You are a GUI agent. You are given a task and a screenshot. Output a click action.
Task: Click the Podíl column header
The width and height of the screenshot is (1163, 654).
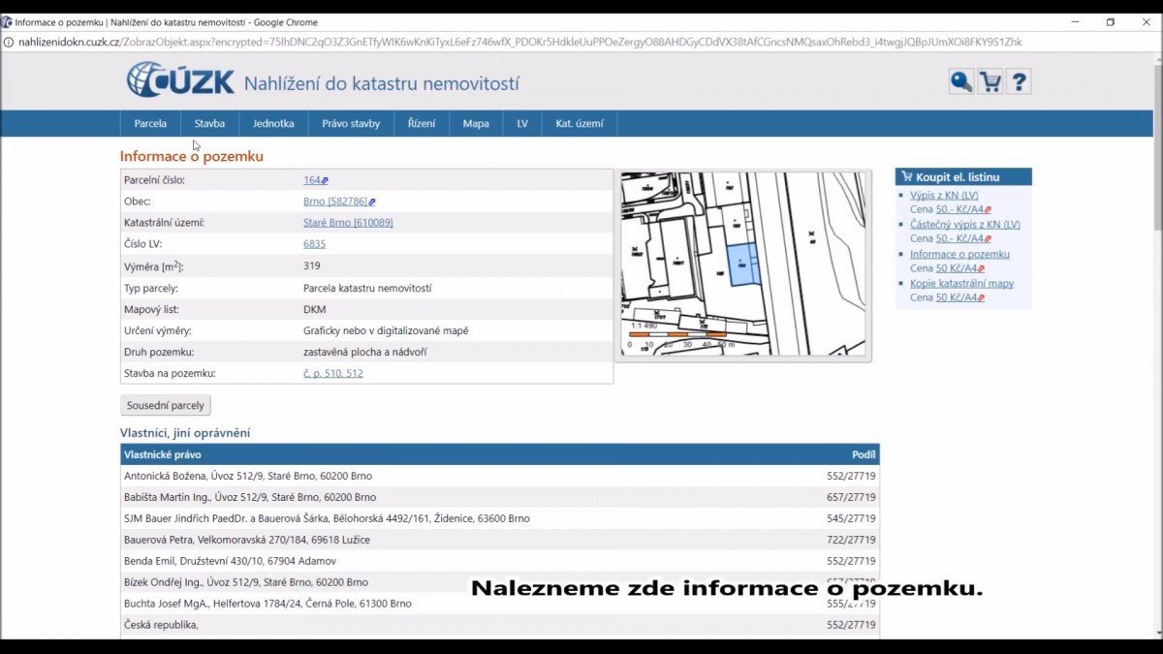(864, 454)
